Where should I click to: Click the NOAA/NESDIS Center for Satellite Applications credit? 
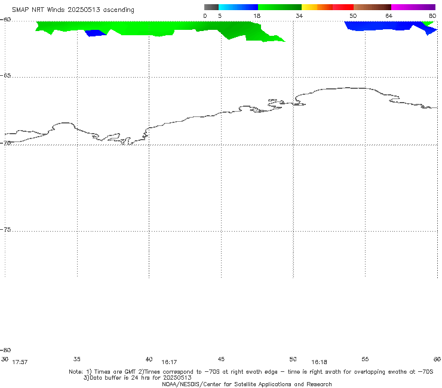coord(247,384)
